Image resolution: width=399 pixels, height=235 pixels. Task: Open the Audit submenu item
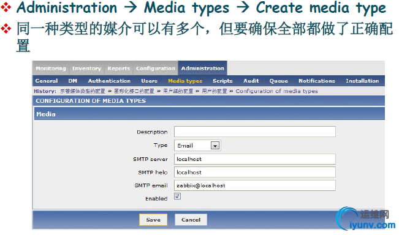pos(251,81)
